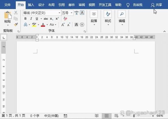The height and width of the screenshot is (119, 168).
Task: Open the File (文件) tab
Action: pos(7,5)
